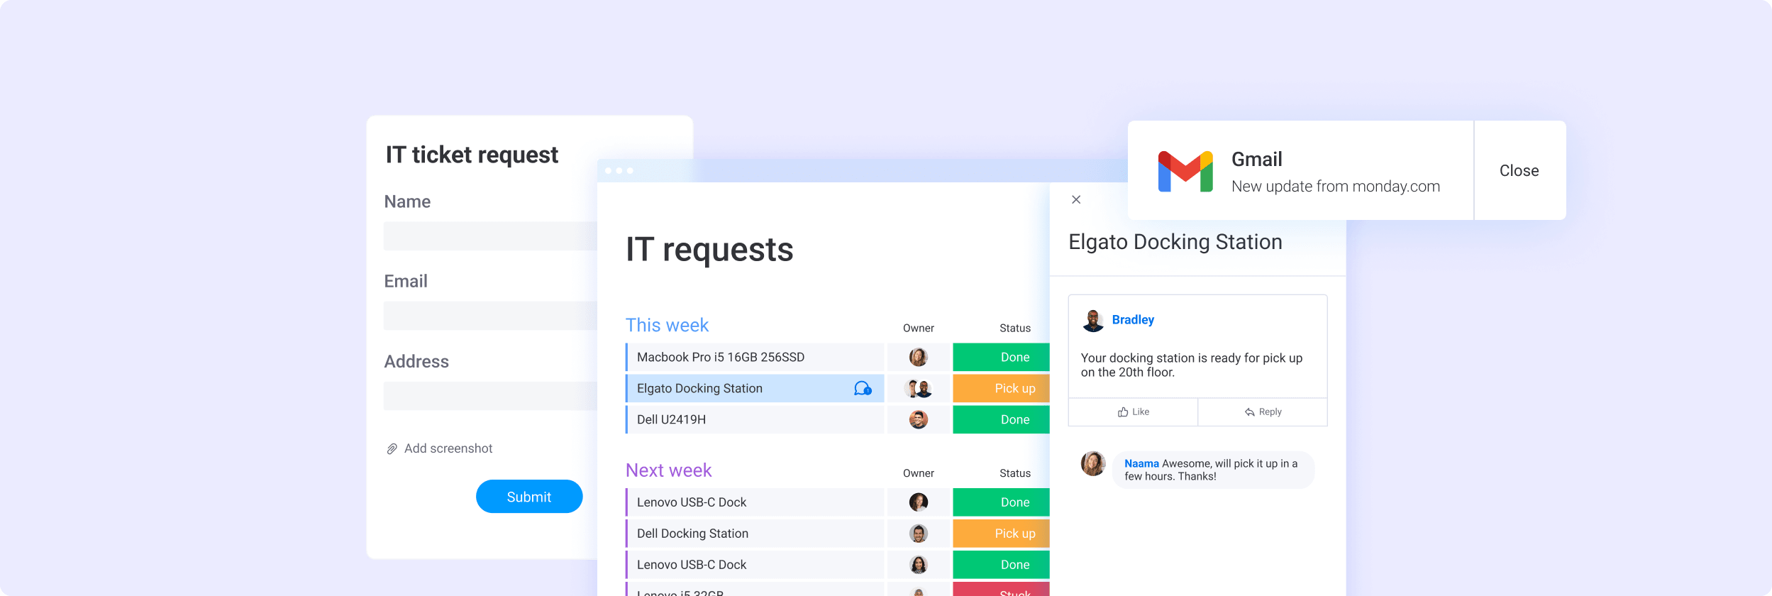Collapse the Next week group
1772x596 pixels.
668,470
